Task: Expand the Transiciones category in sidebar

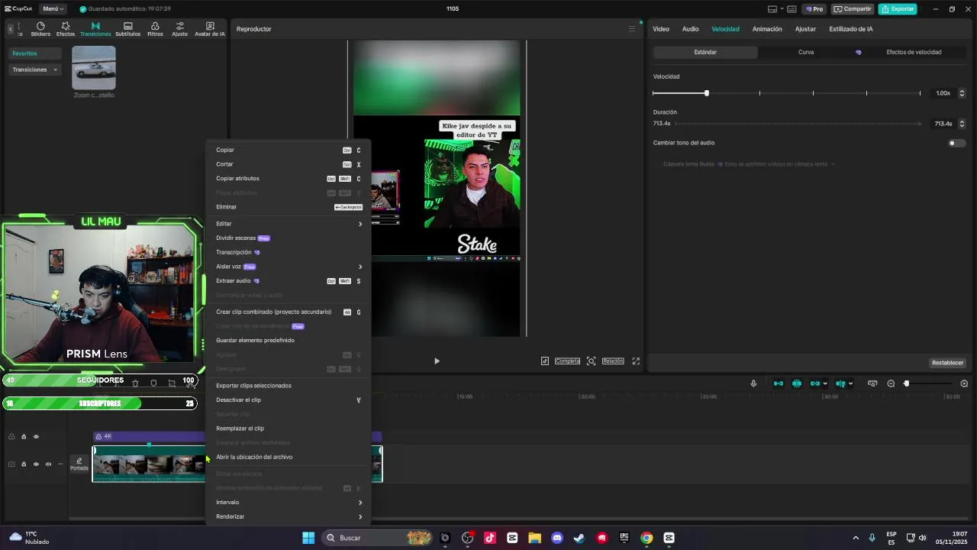Action: [36, 70]
